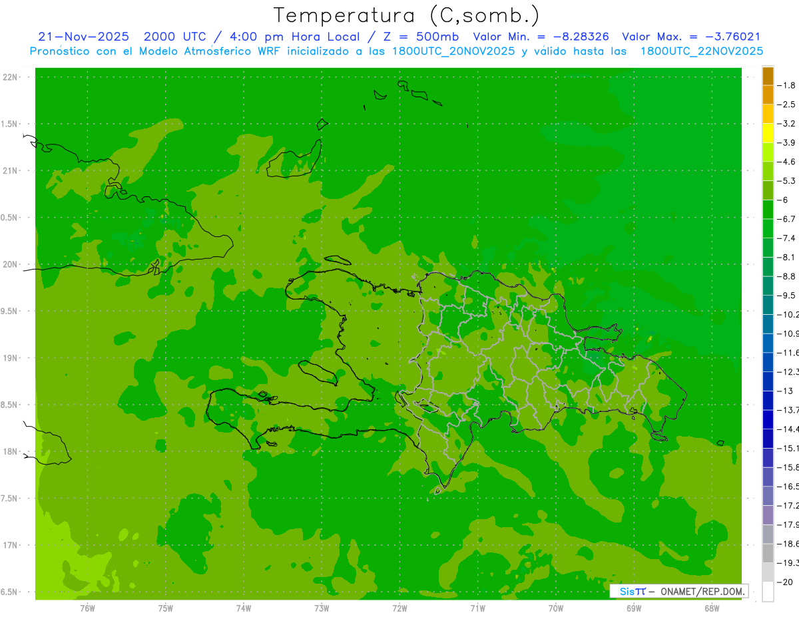Image resolution: width=799 pixels, height=617 pixels.
Task: Click the "-2.5" legend value
Action: [x=786, y=104]
